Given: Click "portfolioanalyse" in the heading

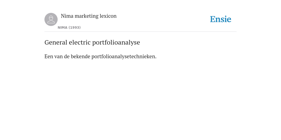Looking at the screenshot, I should point(116,43).
